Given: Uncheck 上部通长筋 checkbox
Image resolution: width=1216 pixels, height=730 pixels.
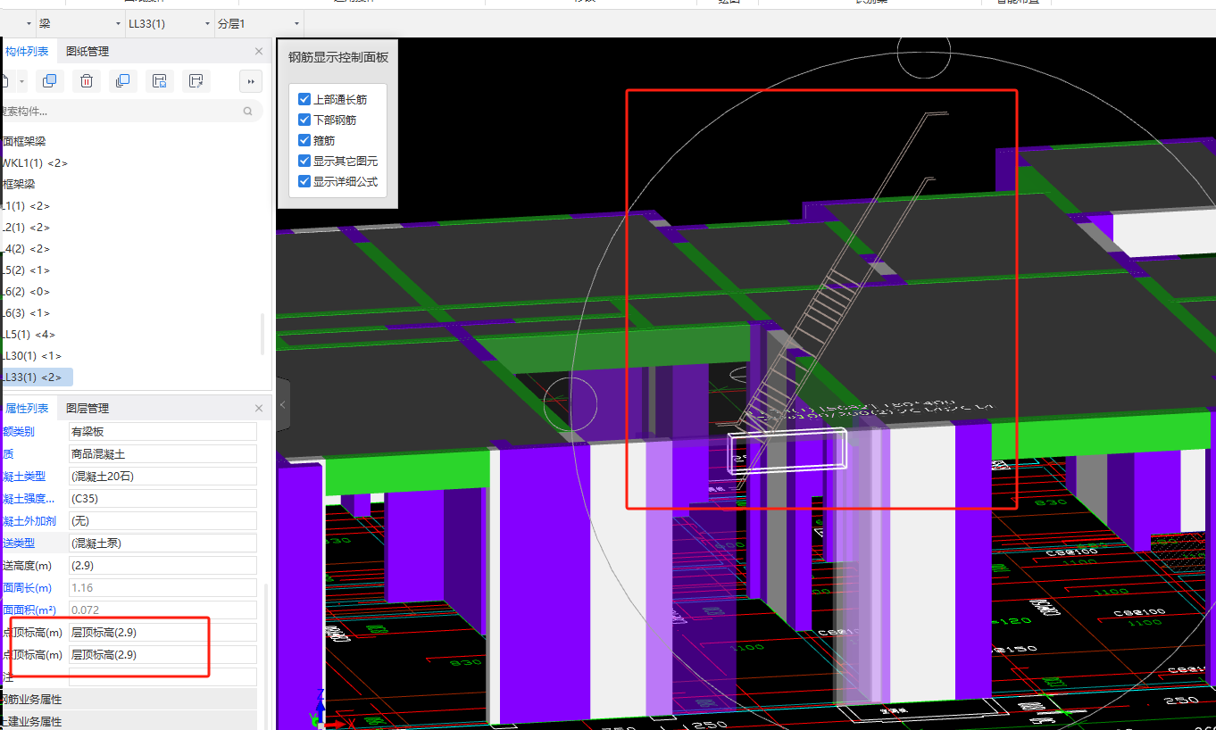Looking at the screenshot, I should click(304, 99).
